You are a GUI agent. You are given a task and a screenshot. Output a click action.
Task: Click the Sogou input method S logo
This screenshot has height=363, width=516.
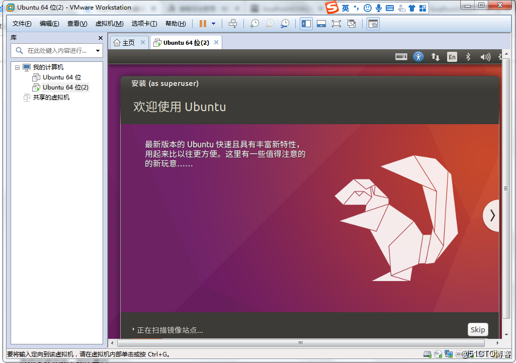coord(332,8)
